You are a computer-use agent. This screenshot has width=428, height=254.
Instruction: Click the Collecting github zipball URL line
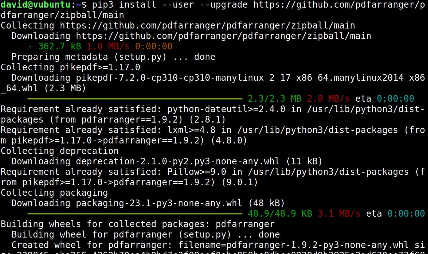(x=178, y=25)
